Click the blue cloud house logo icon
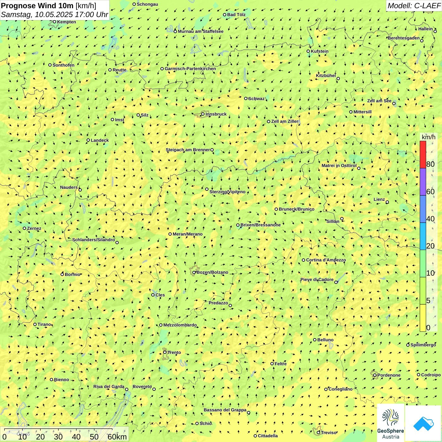This screenshot has width=442, height=442. [x=423, y=423]
